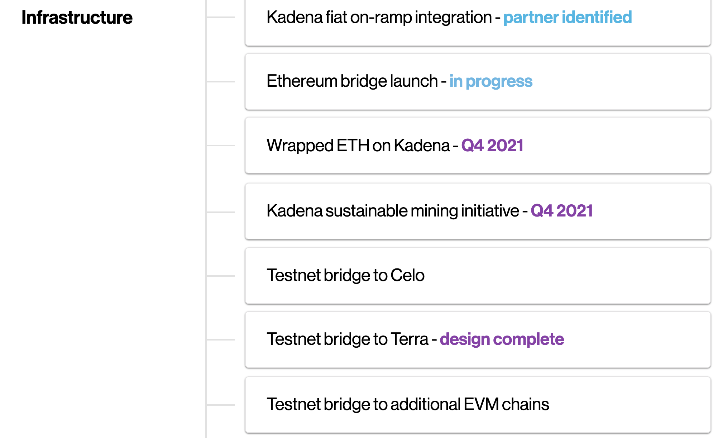Screen dimensions: 713x438
Task: Select the Testnet bridge to Celo card
Action: pos(477,276)
